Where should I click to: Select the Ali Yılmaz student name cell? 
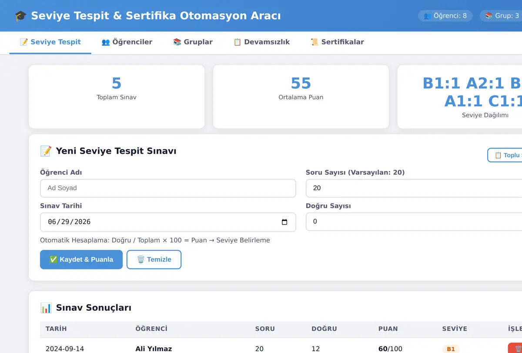tap(154, 349)
